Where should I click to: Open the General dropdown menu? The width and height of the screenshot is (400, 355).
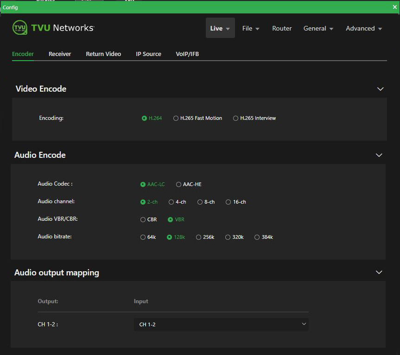(318, 28)
